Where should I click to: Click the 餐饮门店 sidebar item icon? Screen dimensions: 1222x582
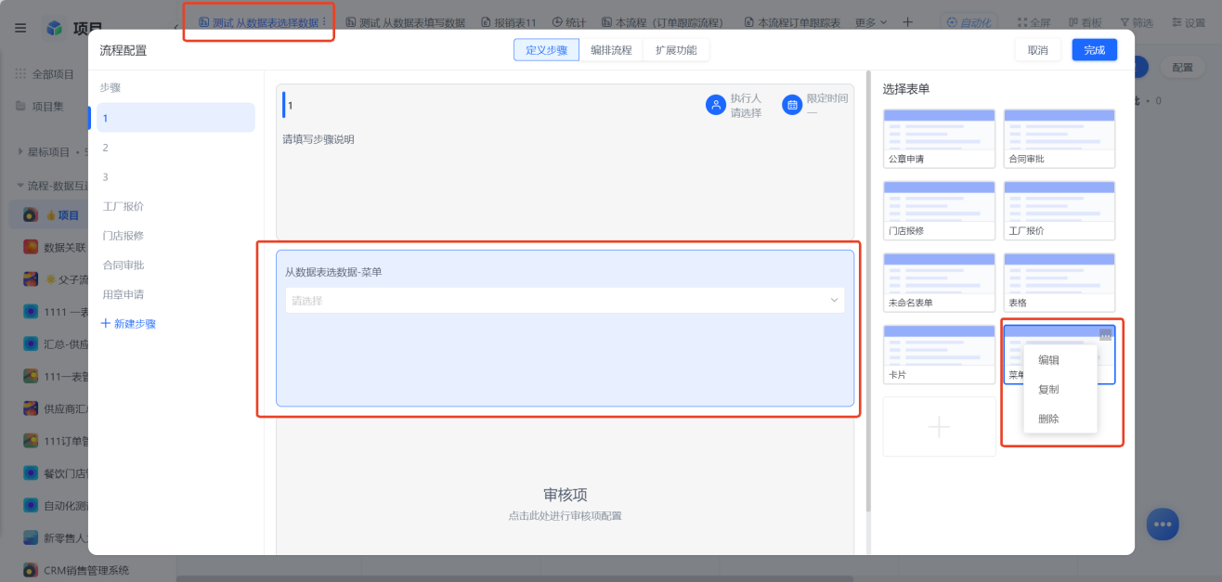point(31,472)
